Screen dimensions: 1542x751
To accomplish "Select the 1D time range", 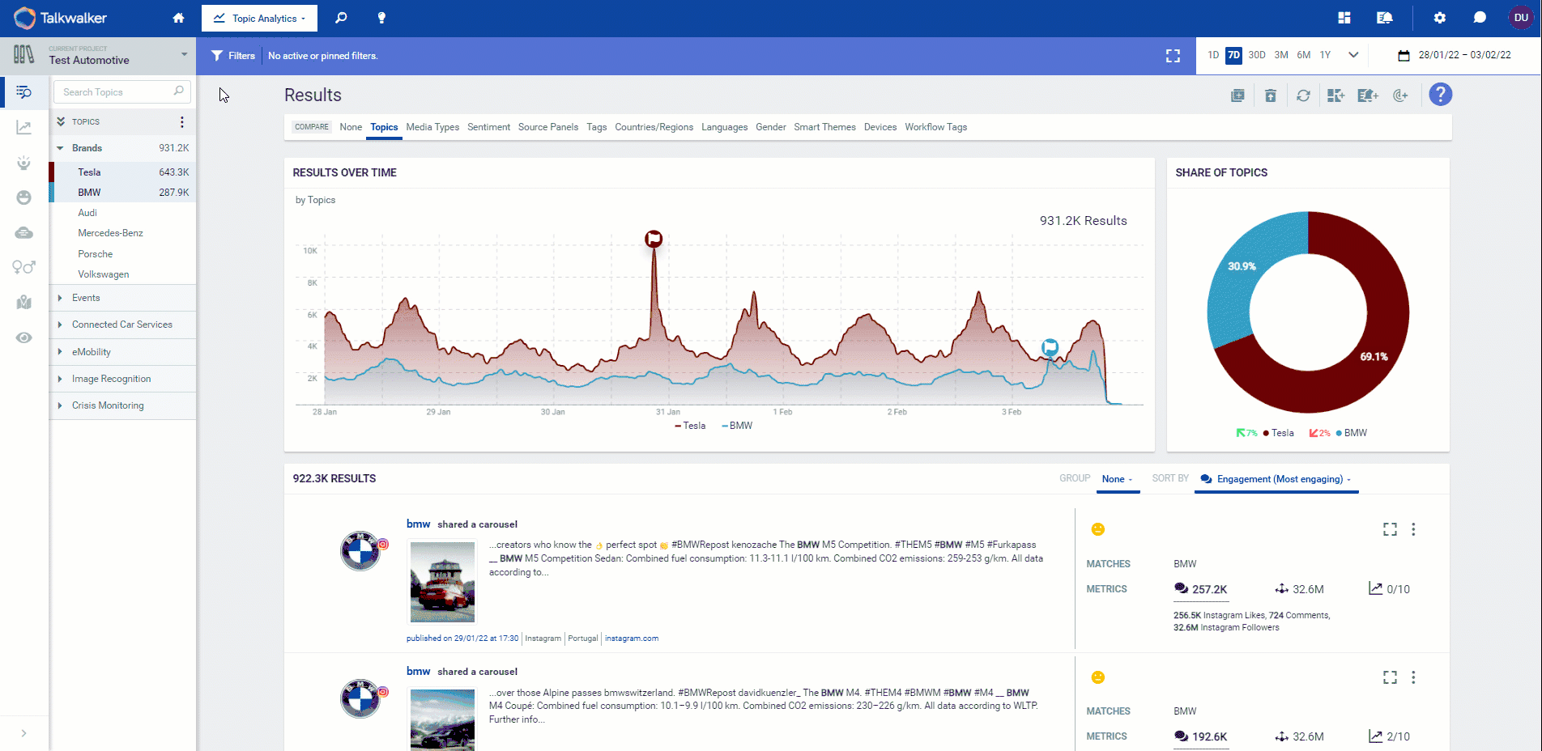I will (x=1213, y=55).
